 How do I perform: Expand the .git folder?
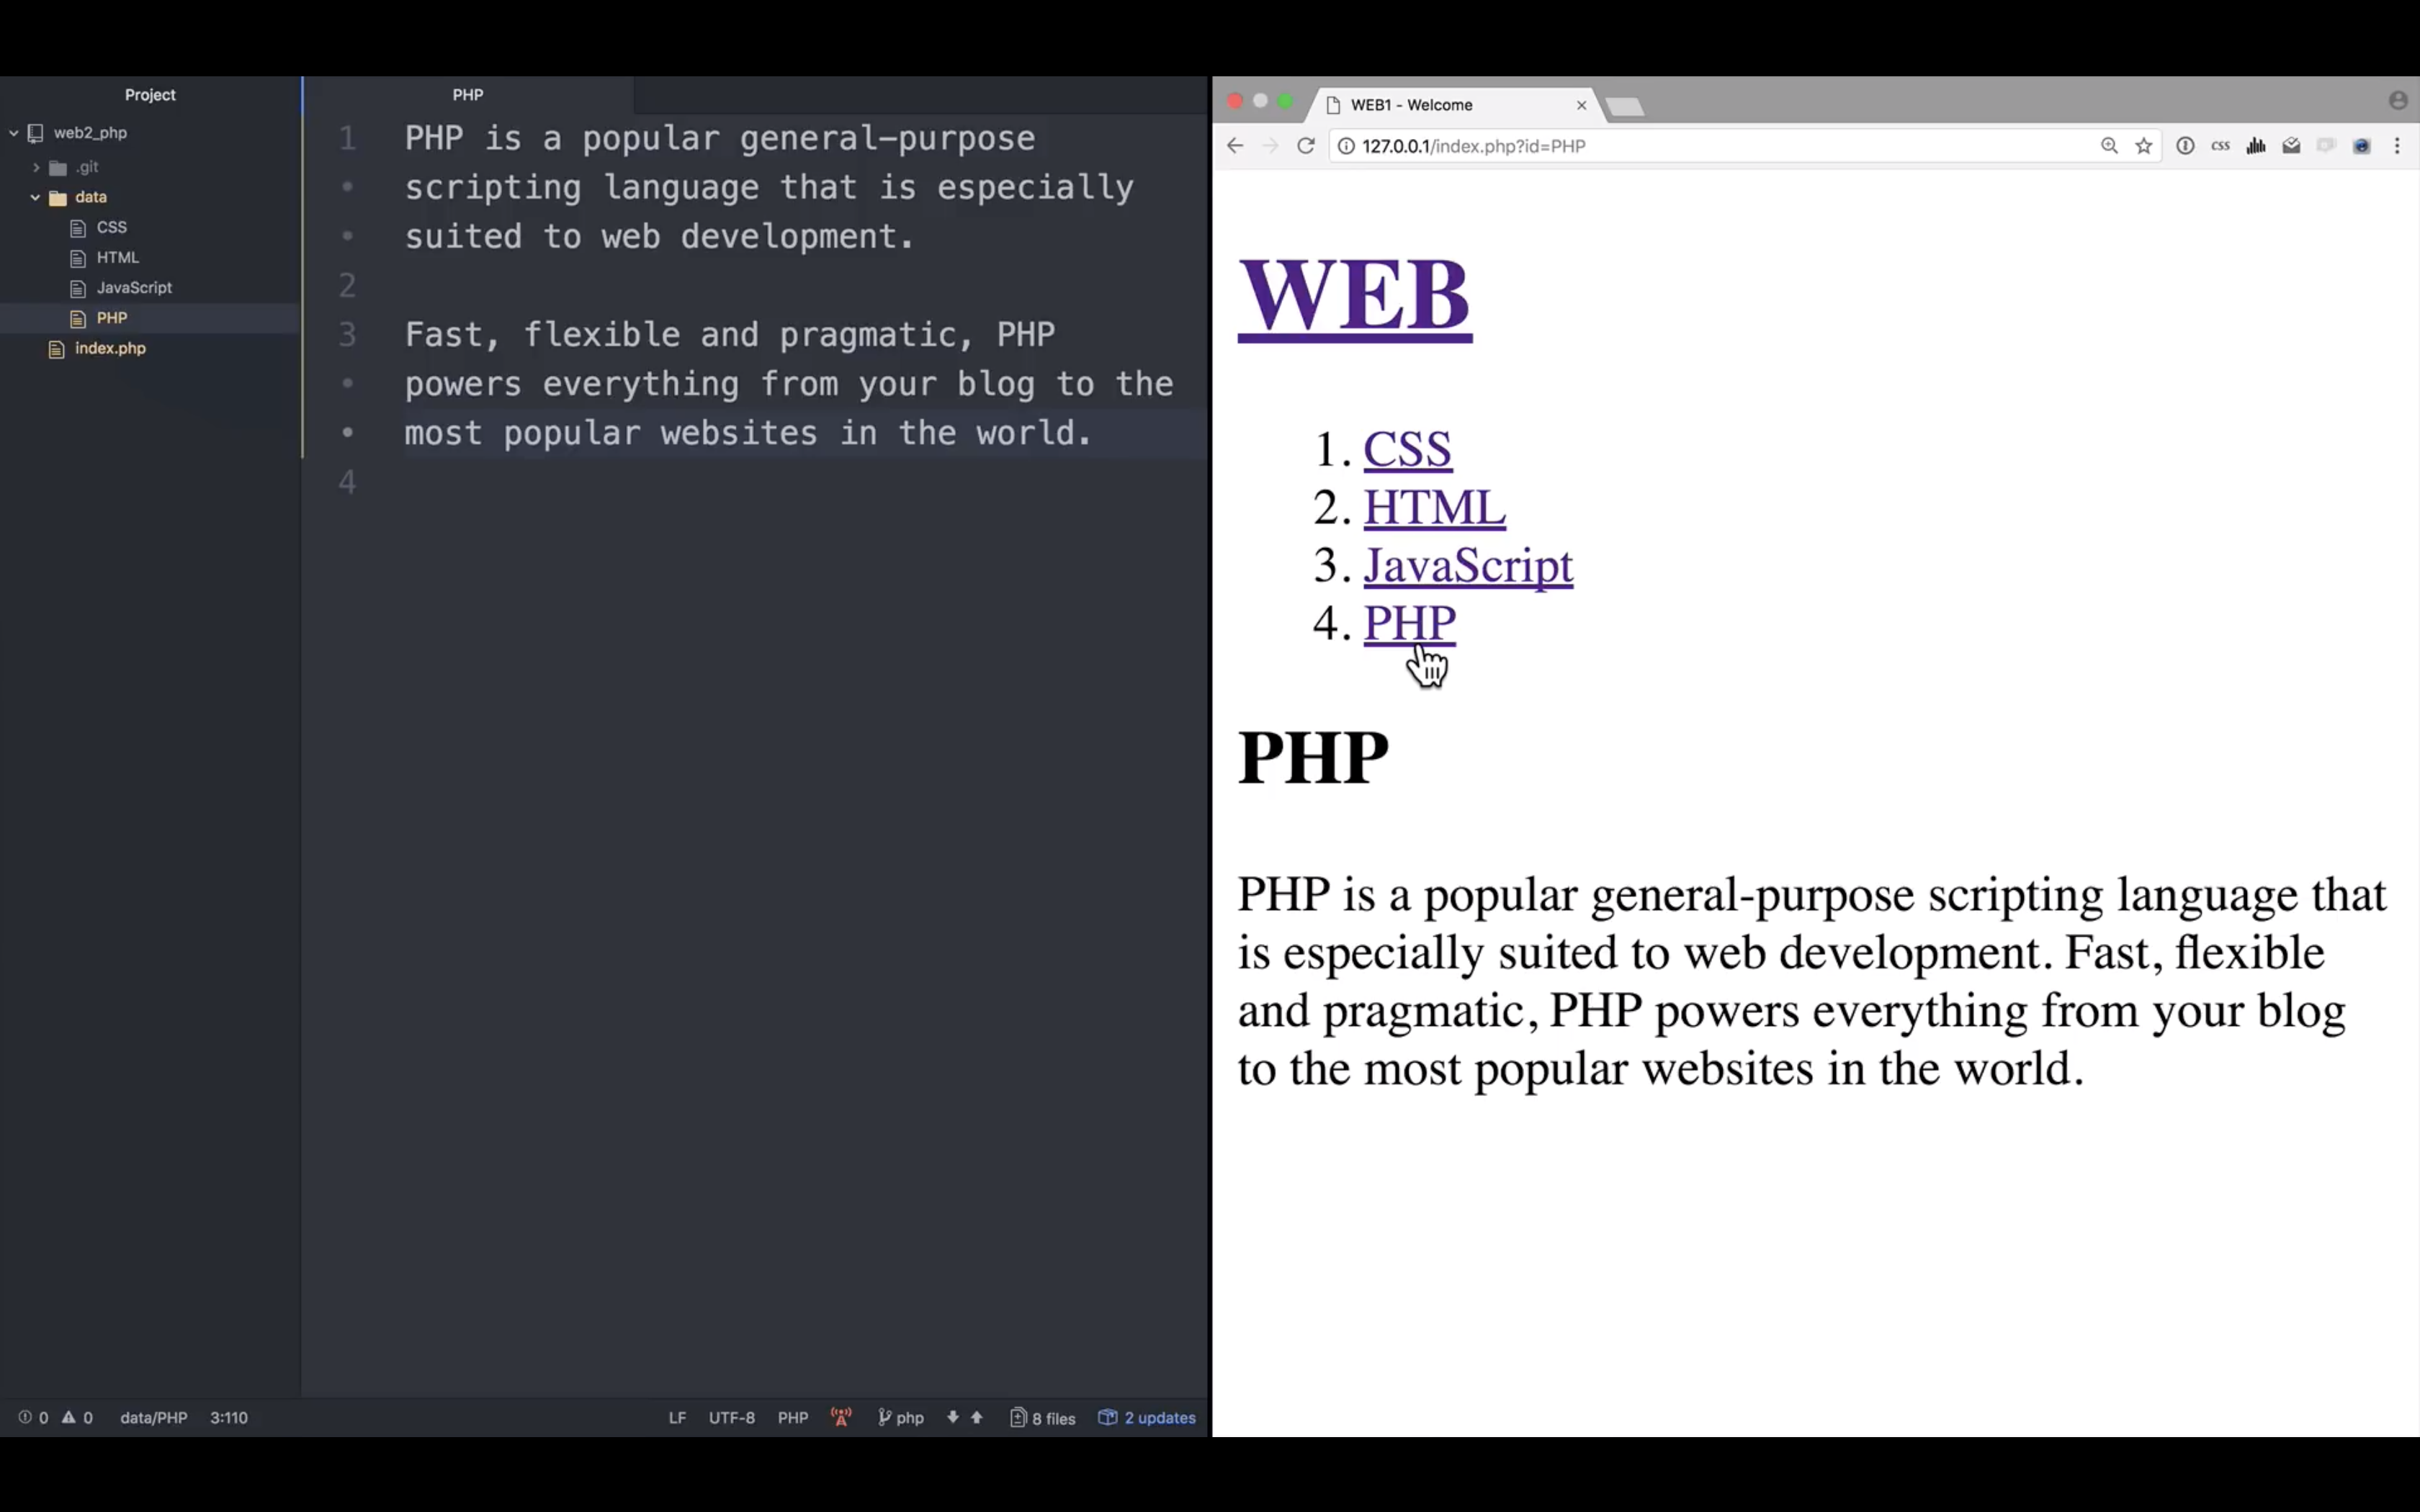[36, 168]
